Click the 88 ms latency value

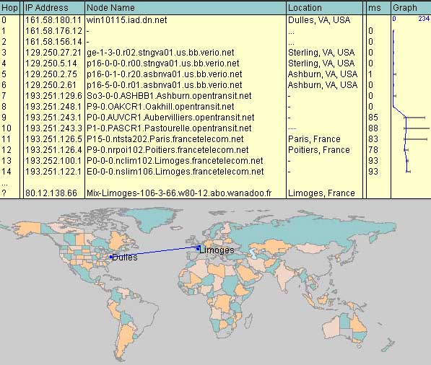373,128
